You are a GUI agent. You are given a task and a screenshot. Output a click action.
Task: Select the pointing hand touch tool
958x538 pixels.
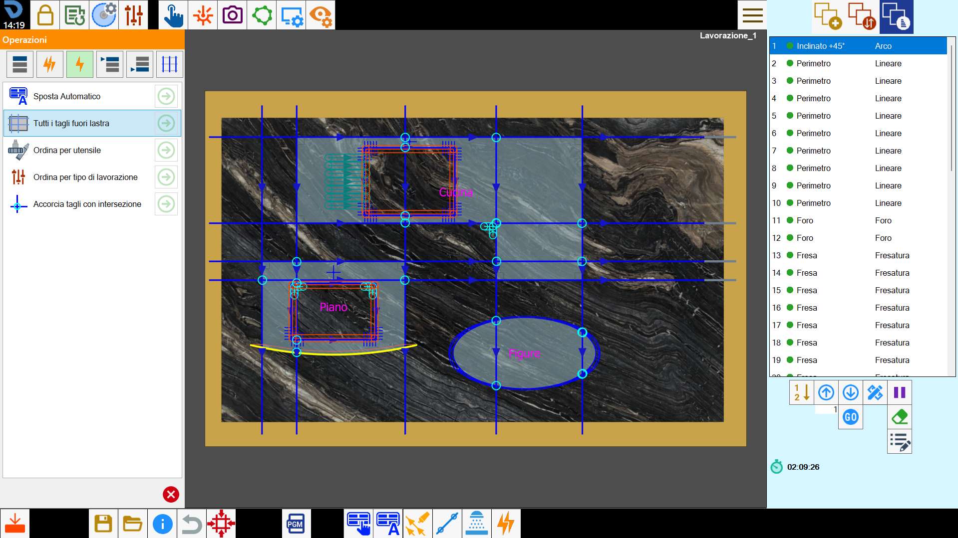pyautogui.click(x=173, y=15)
